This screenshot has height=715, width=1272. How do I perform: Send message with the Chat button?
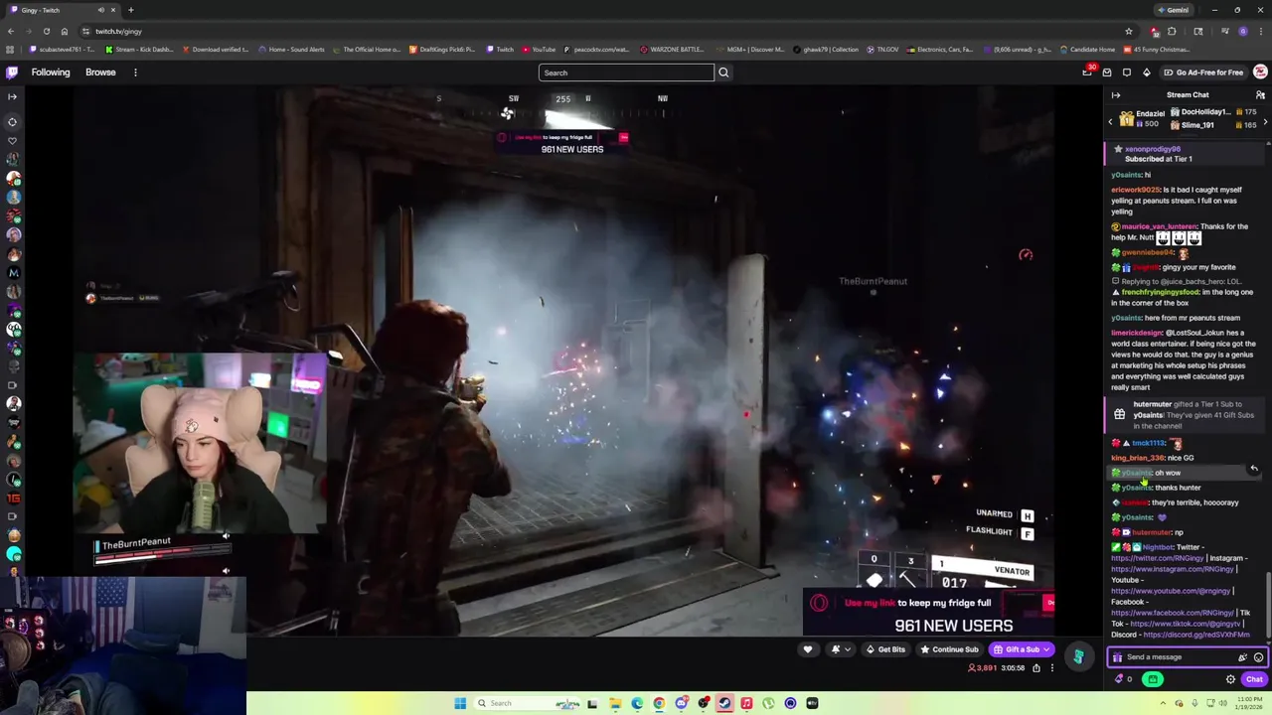click(1254, 679)
